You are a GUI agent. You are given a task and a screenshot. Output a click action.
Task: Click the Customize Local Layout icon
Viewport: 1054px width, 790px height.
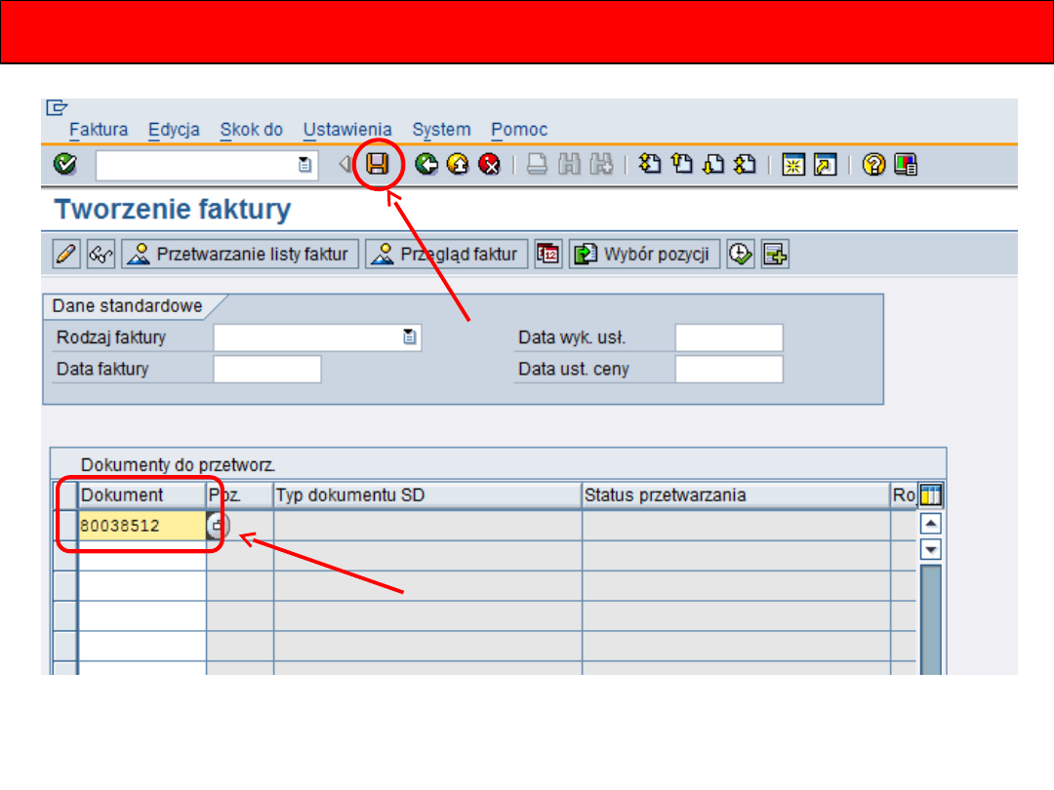pos(906,165)
